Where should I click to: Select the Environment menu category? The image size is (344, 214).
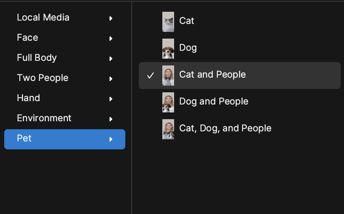44,118
